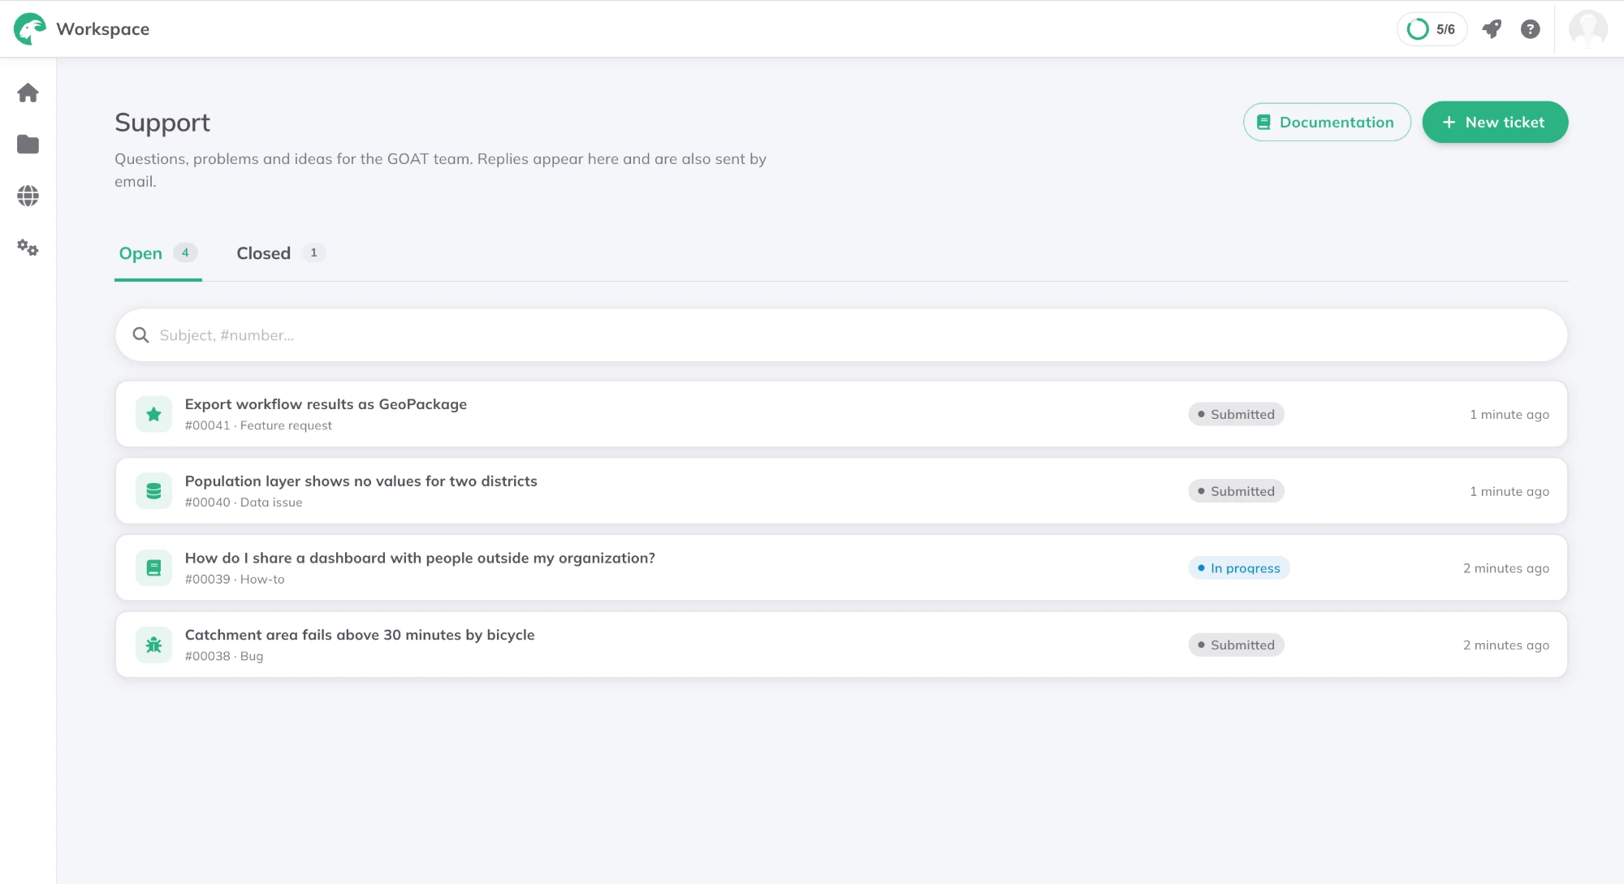Image resolution: width=1624 pixels, height=884 pixels.
Task: Click the 5/6 onboarding progress indicator
Action: pyautogui.click(x=1432, y=29)
